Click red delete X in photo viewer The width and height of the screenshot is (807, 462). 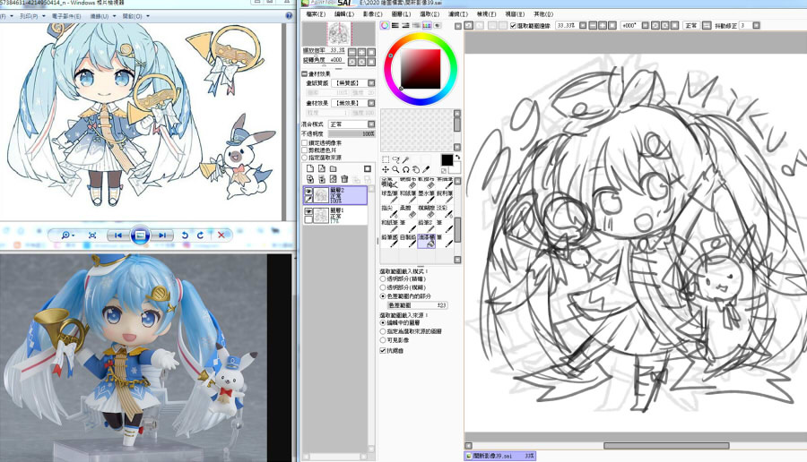(221, 235)
